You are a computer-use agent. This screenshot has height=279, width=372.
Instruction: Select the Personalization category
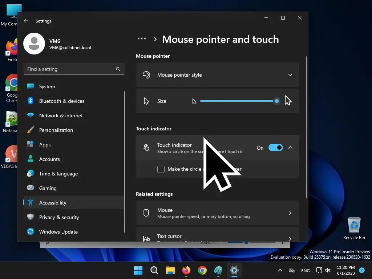point(74,130)
